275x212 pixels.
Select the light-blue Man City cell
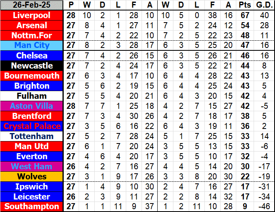pyautogui.click(x=32, y=46)
